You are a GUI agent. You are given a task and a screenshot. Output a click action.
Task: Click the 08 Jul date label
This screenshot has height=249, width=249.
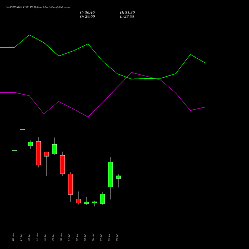(x=109, y=238)
